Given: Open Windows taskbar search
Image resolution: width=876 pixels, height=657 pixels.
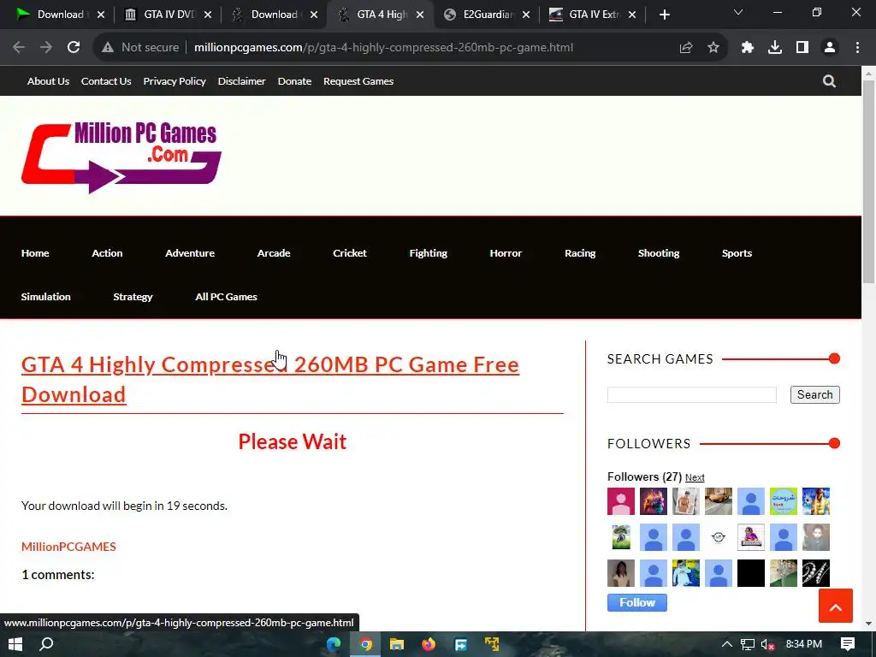Looking at the screenshot, I should [47, 644].
